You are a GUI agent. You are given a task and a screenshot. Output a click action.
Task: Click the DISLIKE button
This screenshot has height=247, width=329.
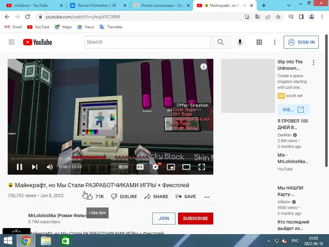[x=124, y=197]
